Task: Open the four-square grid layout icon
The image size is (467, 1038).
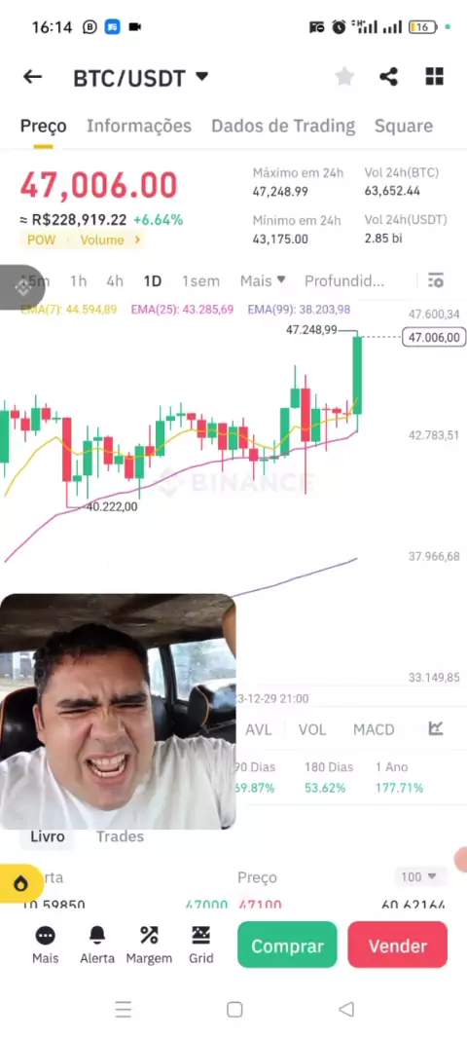Action: pyautogui.click(x=434, y=77)
